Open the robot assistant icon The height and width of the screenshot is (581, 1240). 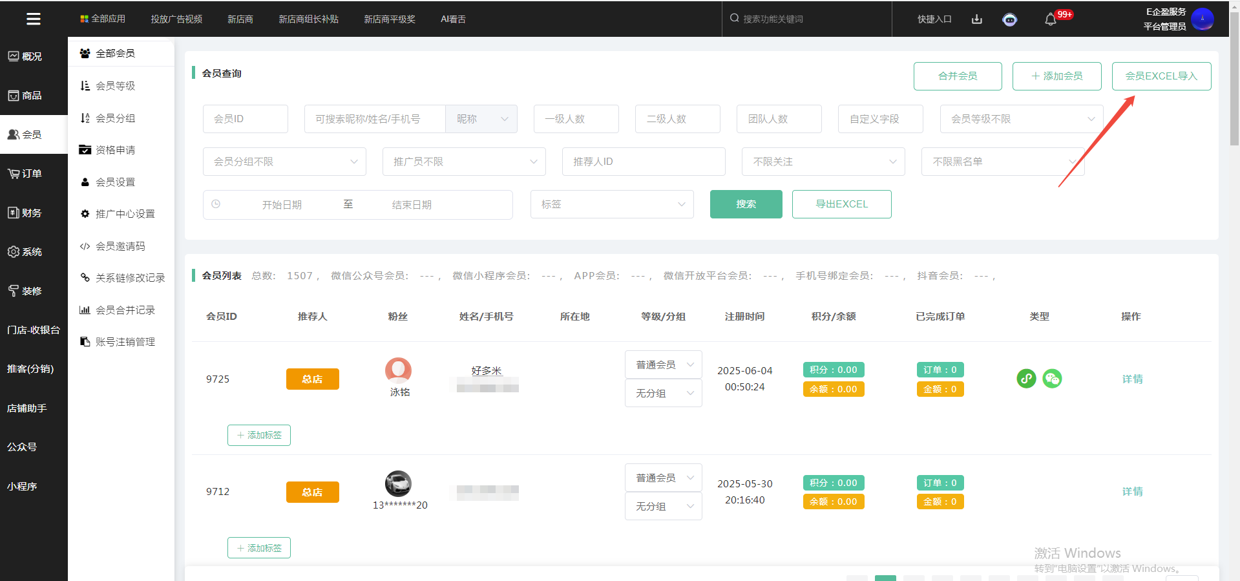pos(1009,19)
